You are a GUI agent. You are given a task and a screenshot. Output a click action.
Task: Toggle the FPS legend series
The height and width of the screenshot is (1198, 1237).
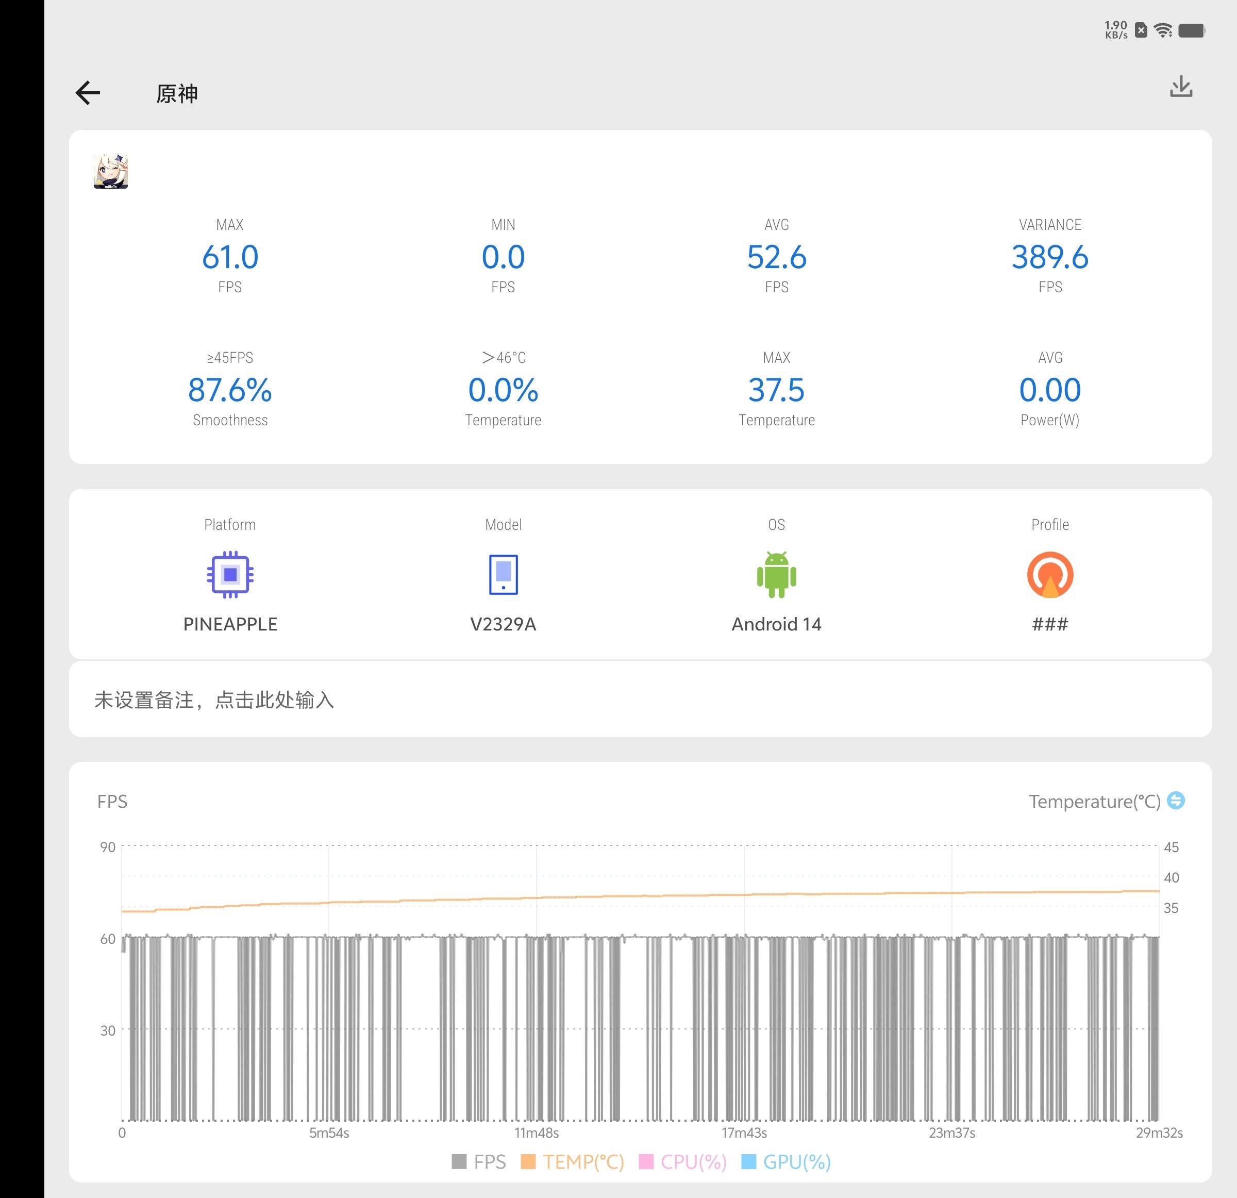point(479,1162)
